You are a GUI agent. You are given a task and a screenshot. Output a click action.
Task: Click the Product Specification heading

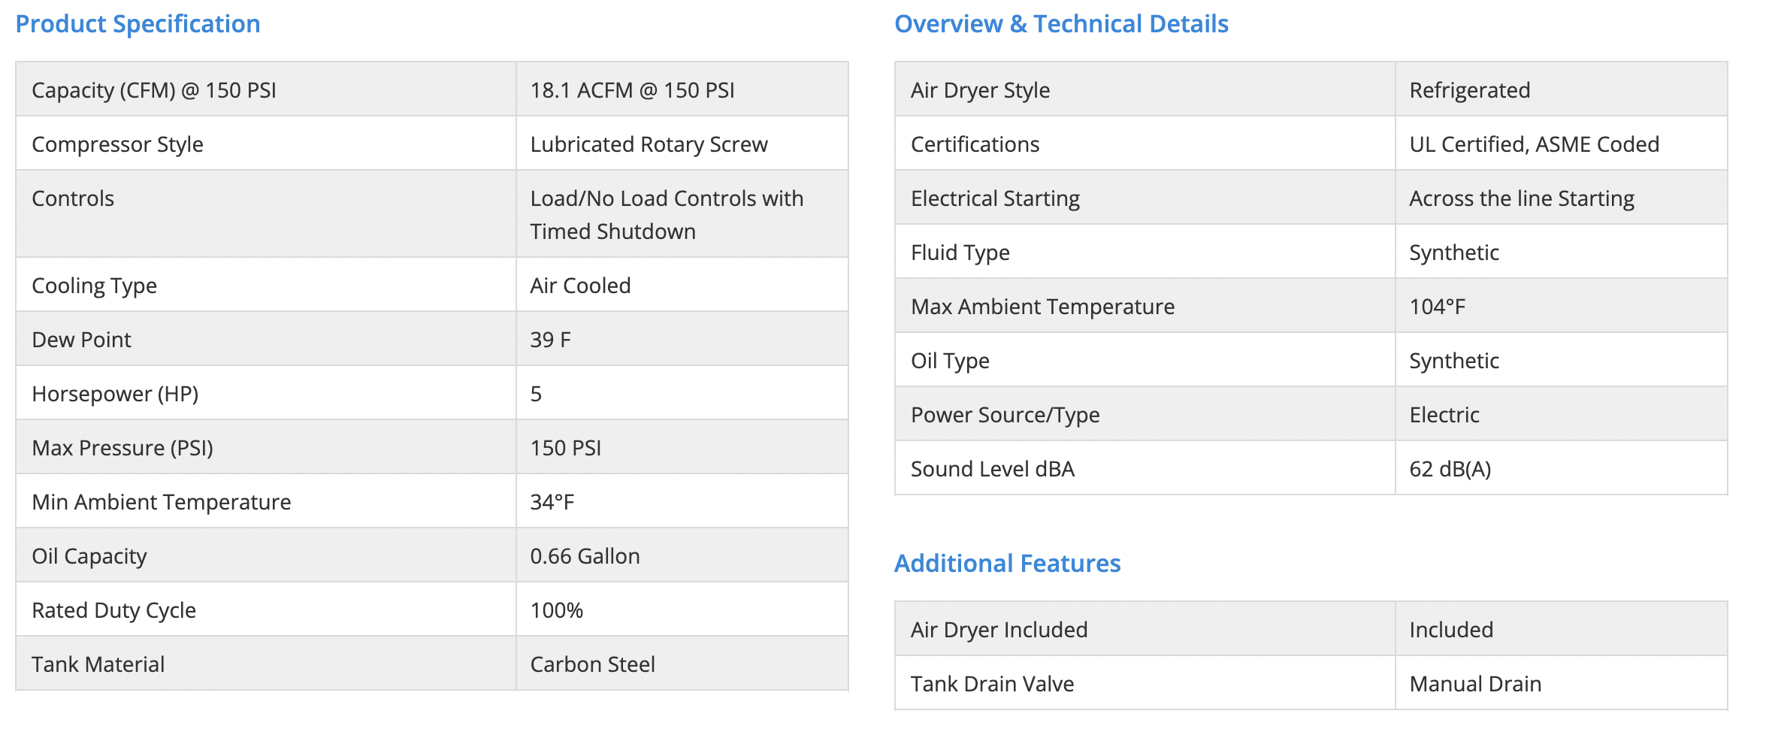(x=138, y=24)
